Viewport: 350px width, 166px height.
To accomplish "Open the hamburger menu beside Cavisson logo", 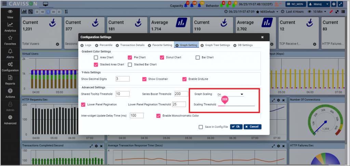I will pyautogui.click(x=4, y=4).
